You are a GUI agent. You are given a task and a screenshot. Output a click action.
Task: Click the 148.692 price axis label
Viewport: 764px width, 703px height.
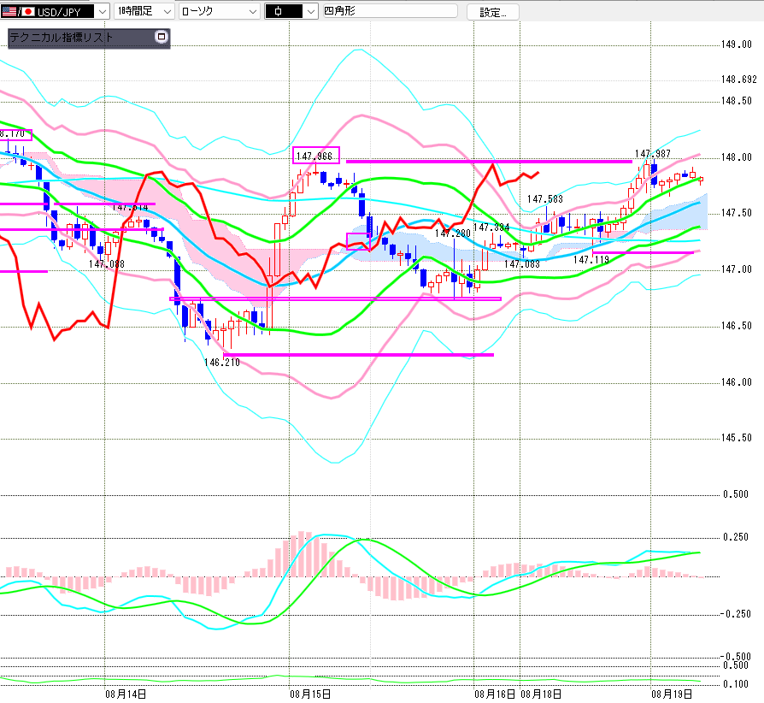click(739, 80)
